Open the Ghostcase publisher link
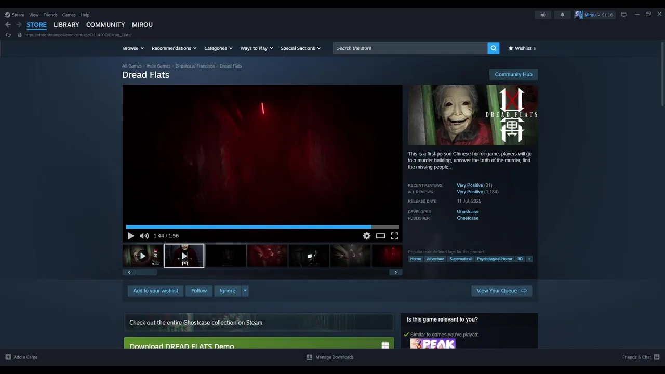The width and height of the screenshot is (665, 374). 468,218
